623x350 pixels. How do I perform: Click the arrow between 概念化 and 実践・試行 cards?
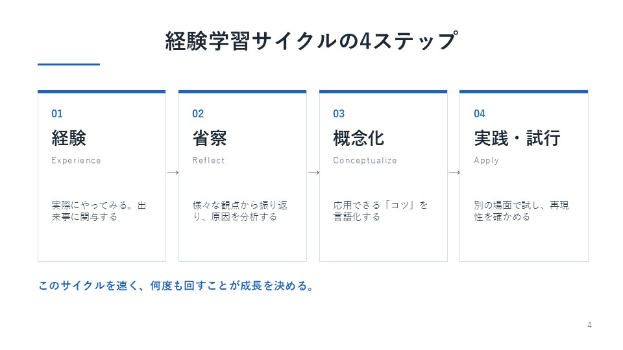coord(454,172)
